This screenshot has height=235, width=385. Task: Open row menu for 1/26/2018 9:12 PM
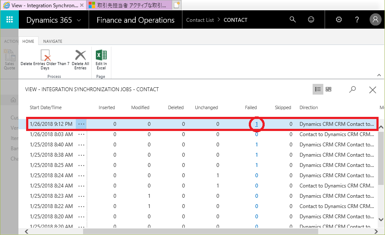[81, 124]
